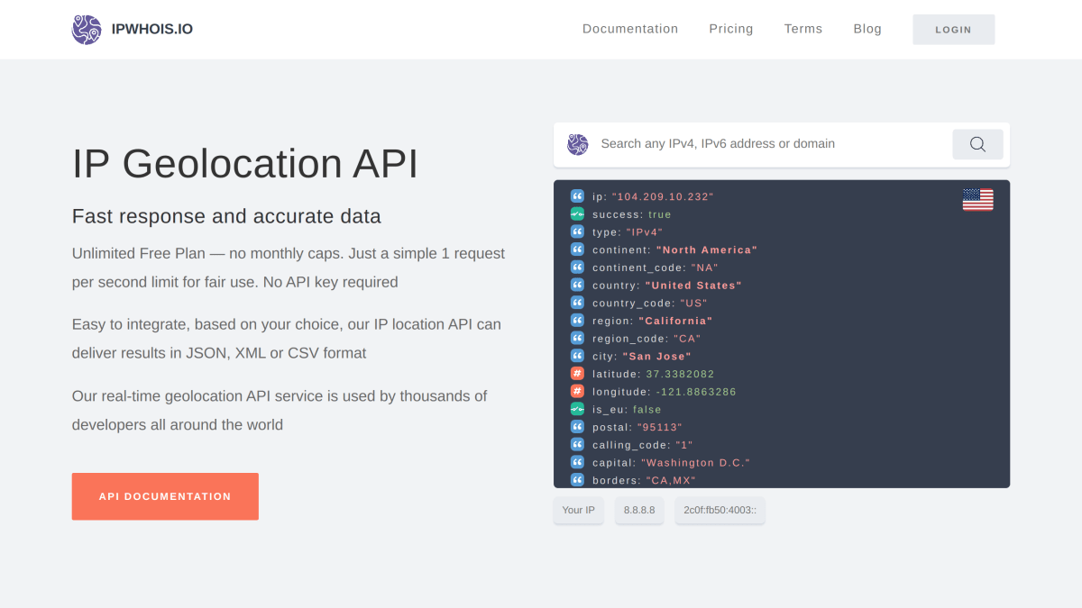Click the string icon beside capital
The width and height of the screenshot is (1082, 608).
tap(577, 462)
